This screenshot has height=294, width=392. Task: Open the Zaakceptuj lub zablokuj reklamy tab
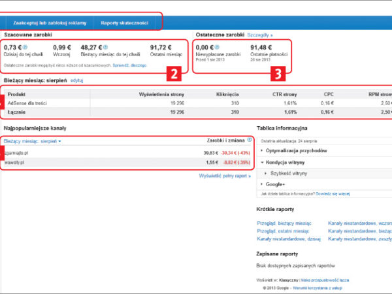point(50,23)
